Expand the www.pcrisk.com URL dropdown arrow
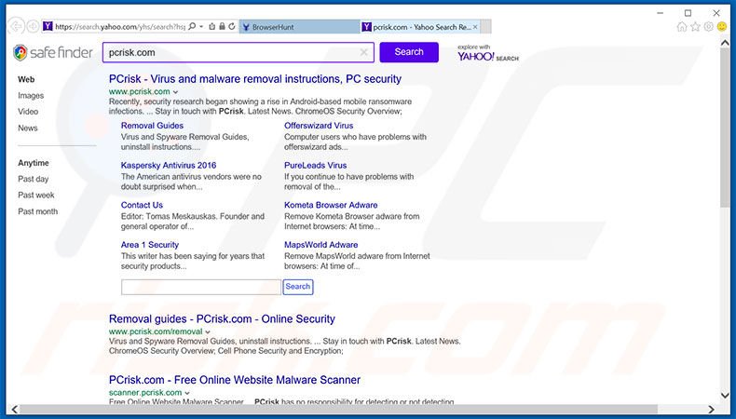Image resolution: width=736 pixels, height=419 pixels. pos(175,92)
